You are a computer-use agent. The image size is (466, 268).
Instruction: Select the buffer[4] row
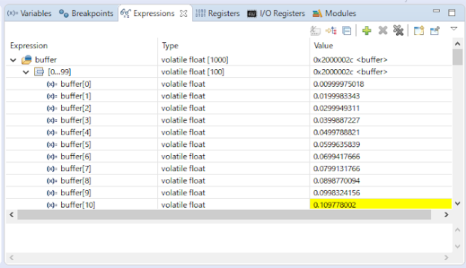click(x=229, y=133)
